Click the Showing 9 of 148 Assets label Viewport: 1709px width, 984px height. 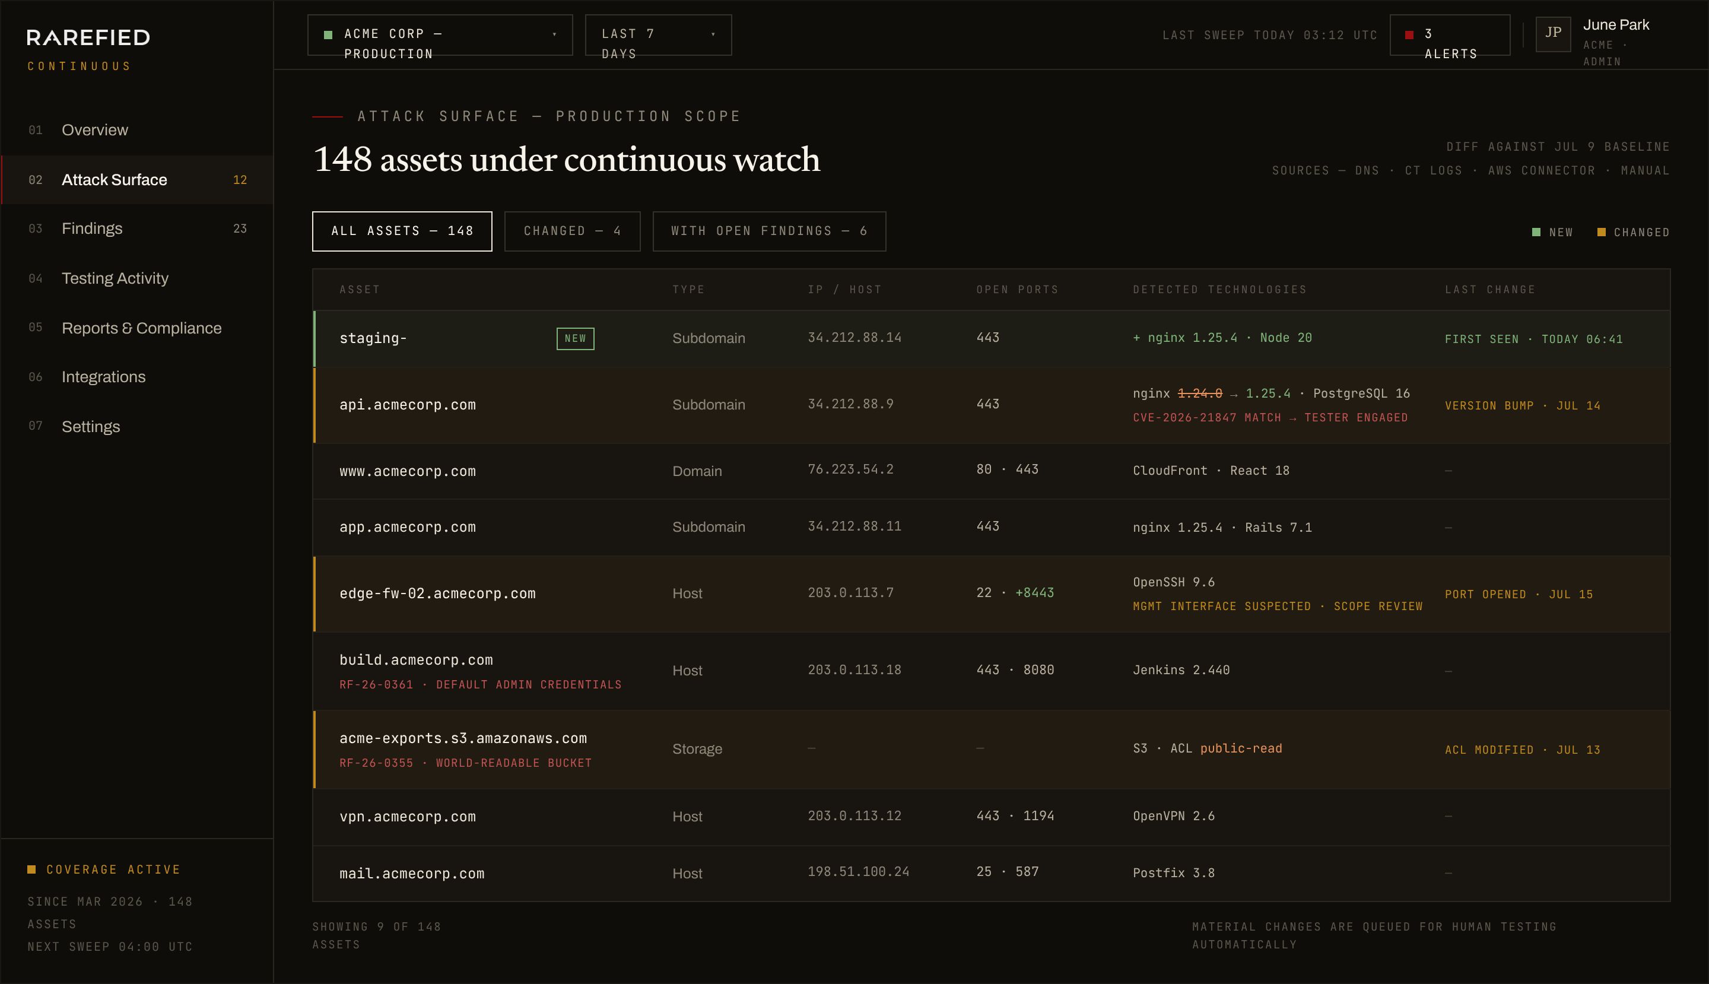(x=376, y=935)
